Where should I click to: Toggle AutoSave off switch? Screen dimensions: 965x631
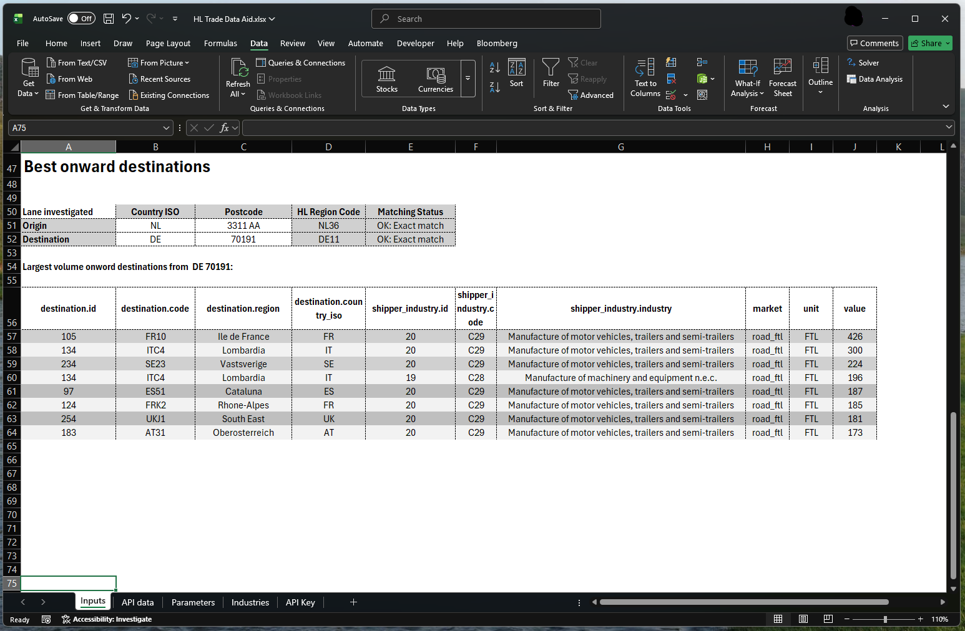(x=81, y=18)
